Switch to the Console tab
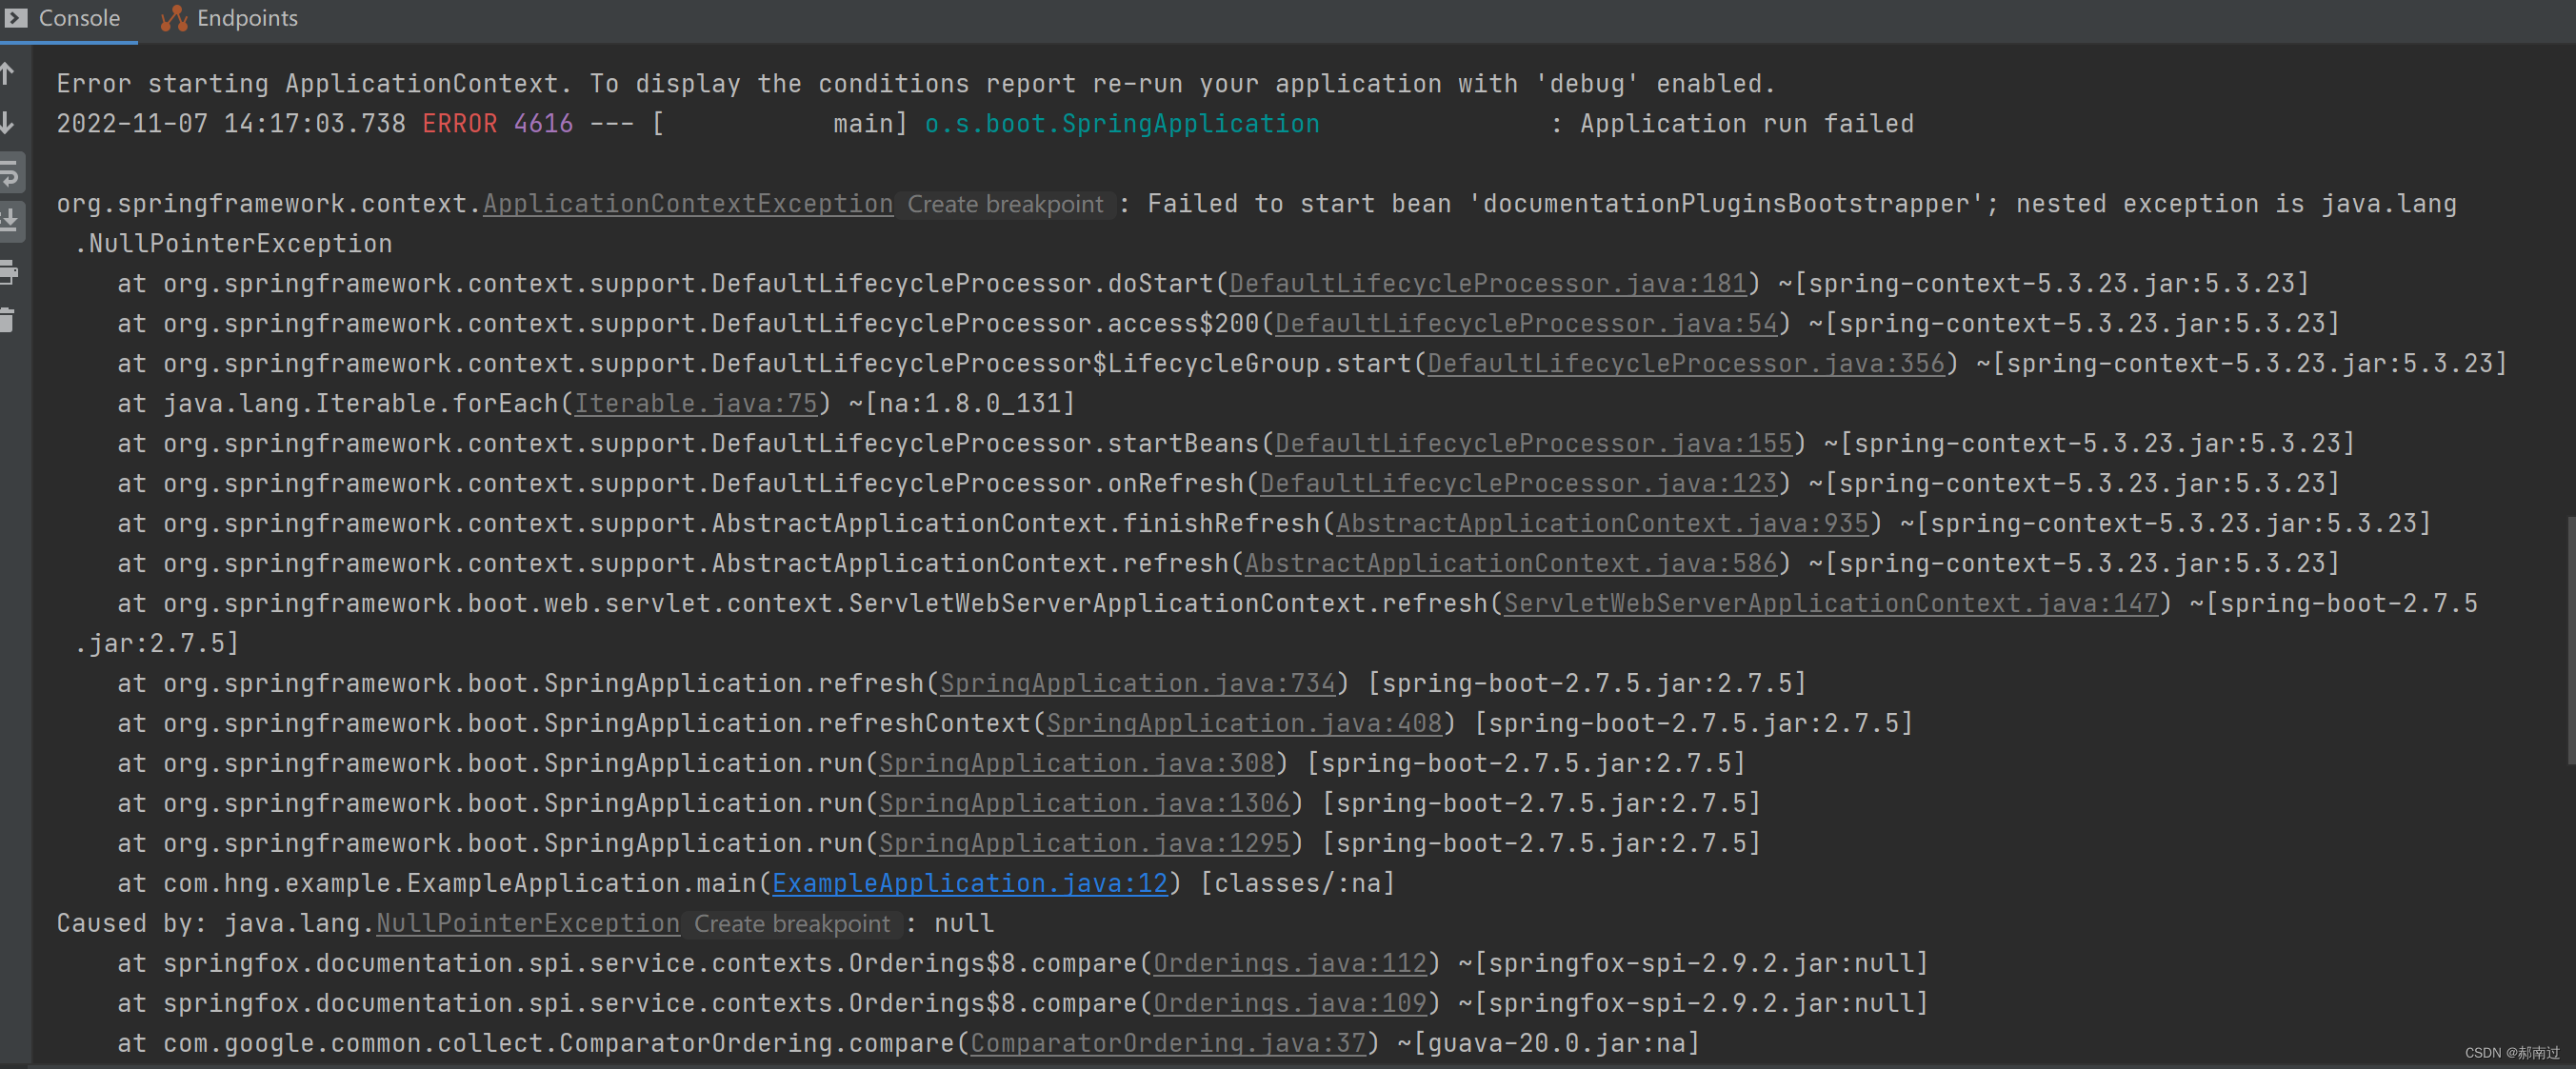This screenshot has width=2576, height=1069. tap(79, 18)
